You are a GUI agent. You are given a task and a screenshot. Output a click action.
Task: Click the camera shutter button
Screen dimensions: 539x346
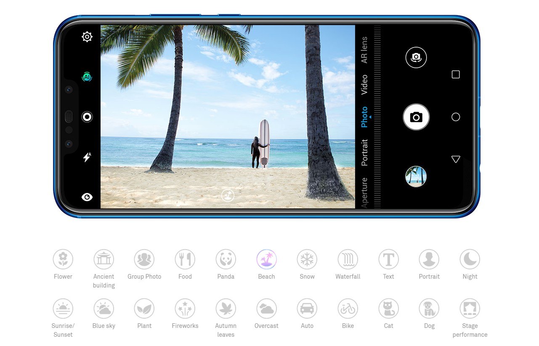[x=416, y=117]
